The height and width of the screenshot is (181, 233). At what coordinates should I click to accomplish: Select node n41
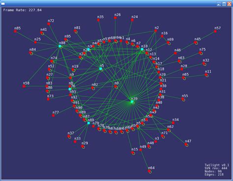click(42, 33)
